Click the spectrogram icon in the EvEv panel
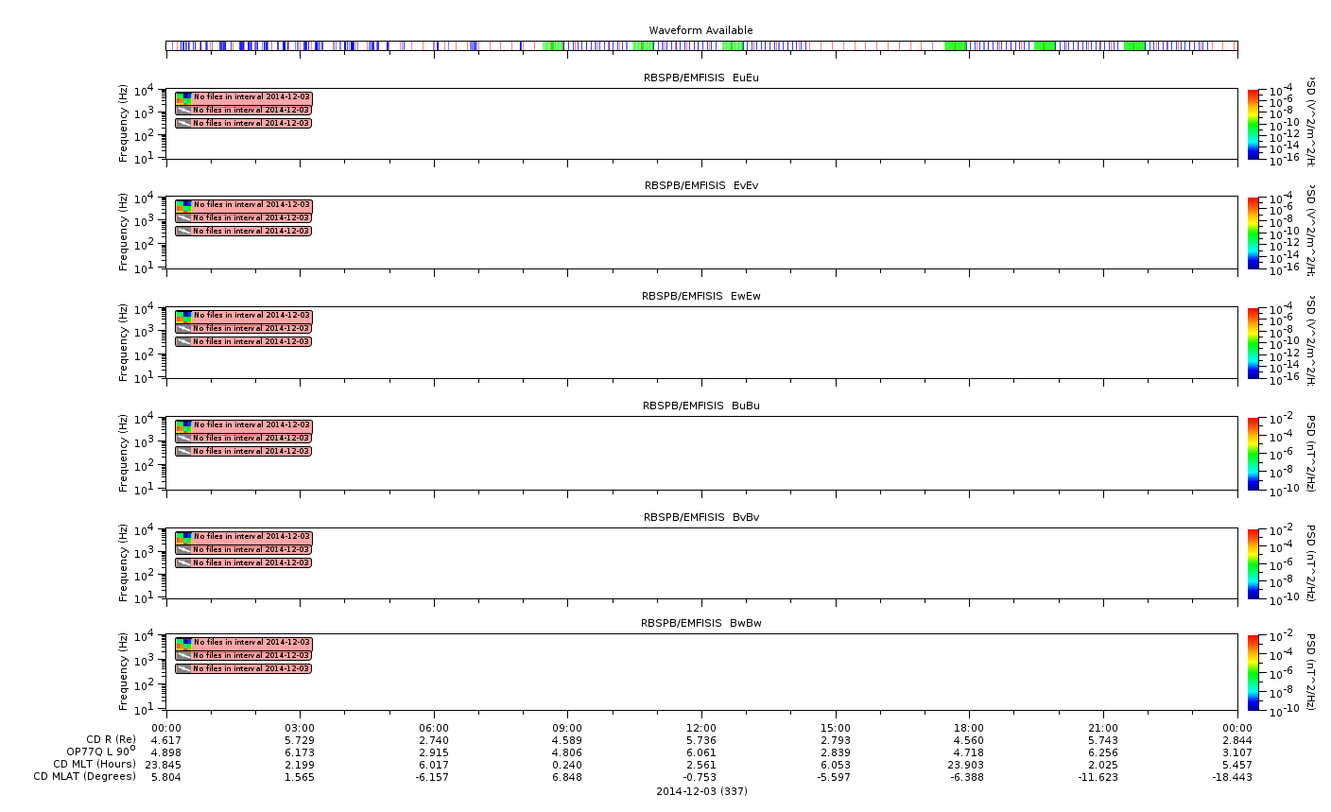The image size is (1331, 812). [x=183, y=205]
